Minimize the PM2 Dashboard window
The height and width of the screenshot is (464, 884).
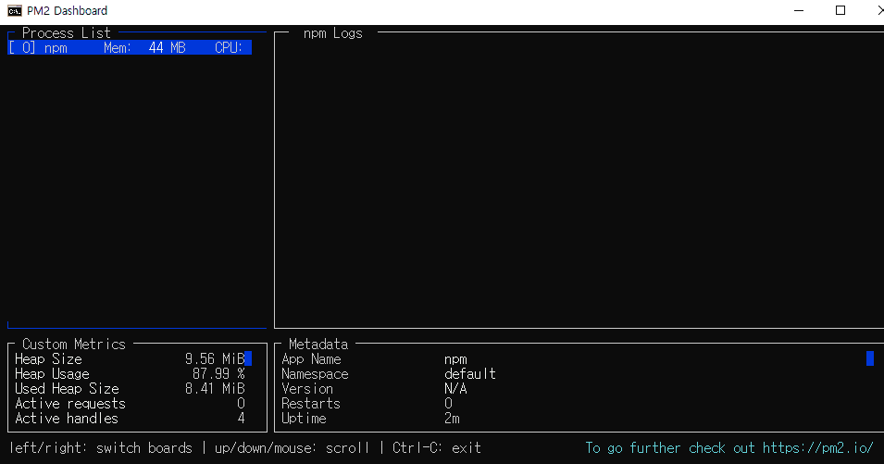[x=799, y=11]
